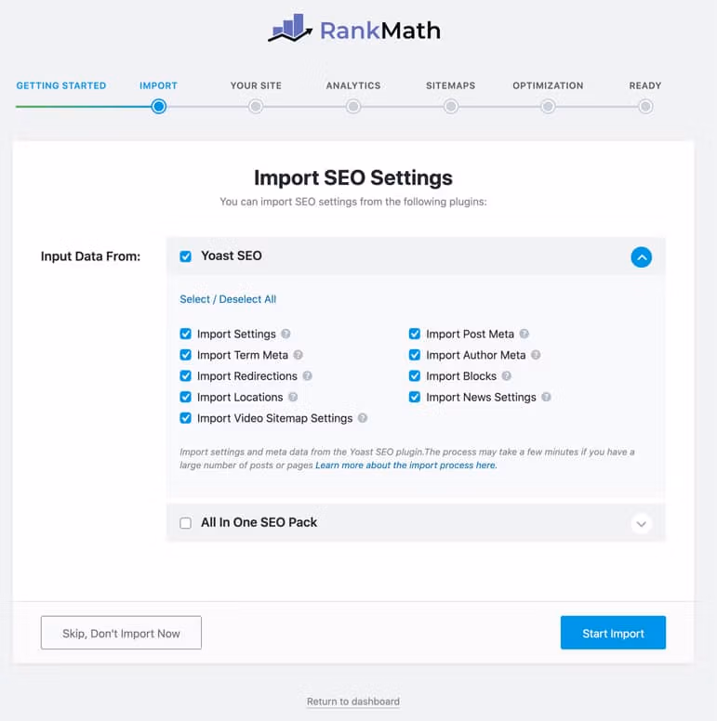717x721 pixels.
Task: Click the Your Site progress dot
Action: click(256, 107)
